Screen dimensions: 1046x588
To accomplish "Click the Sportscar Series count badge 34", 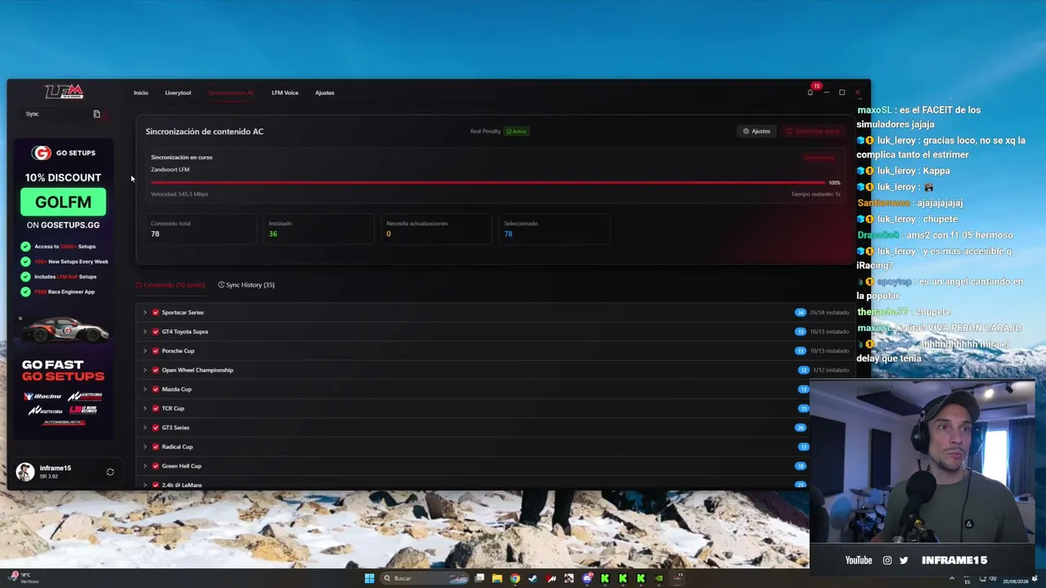I will coord(800,313).
